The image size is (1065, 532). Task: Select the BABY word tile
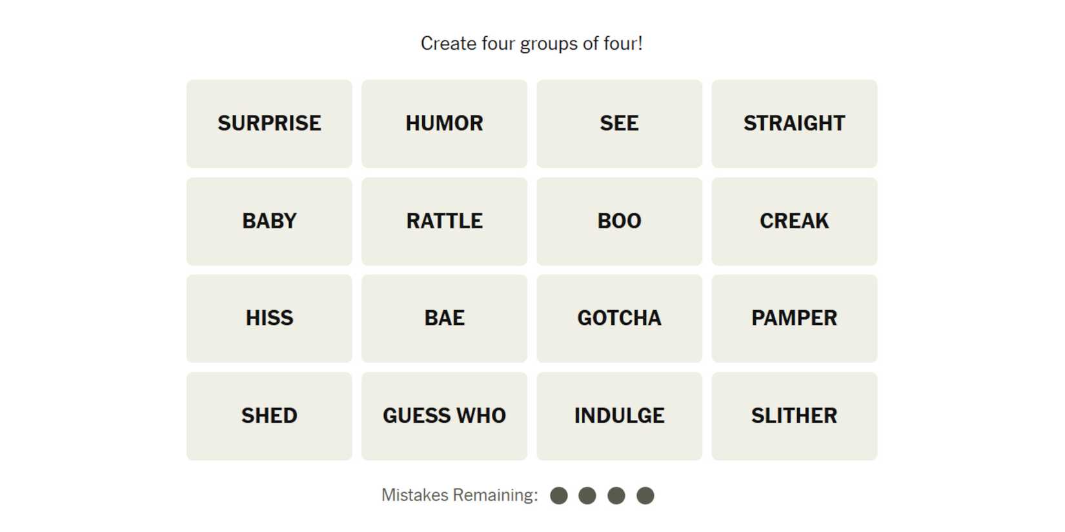(x=269, y=221)
